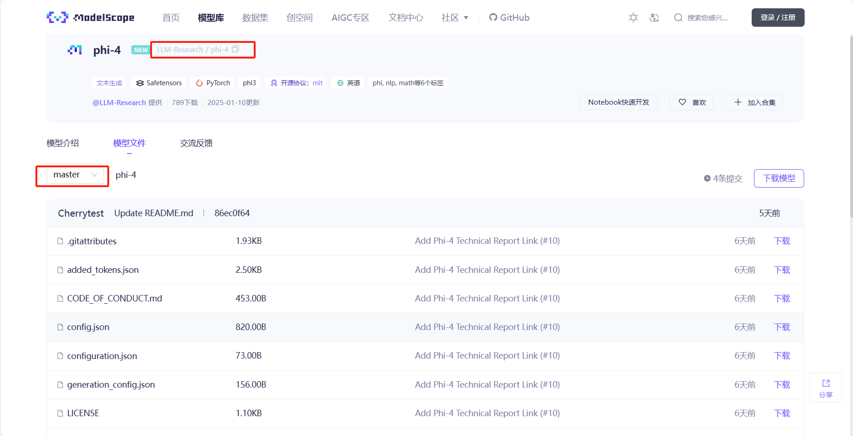The height and width of the screenshot is (436, 853).
Task: Expand the 社区 community menu
Action: (455, 18)
